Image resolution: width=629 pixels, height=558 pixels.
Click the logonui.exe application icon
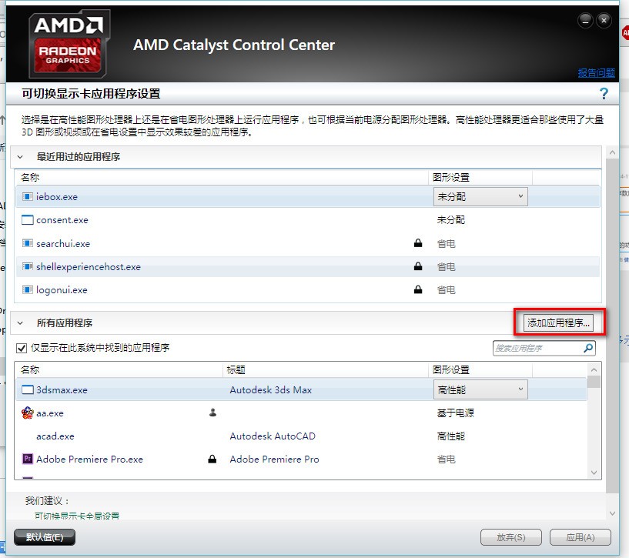pos(27,289)
